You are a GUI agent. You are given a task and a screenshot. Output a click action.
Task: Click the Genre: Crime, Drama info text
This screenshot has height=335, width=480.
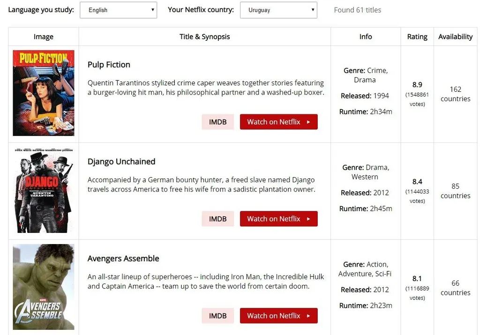pos(366,75)
